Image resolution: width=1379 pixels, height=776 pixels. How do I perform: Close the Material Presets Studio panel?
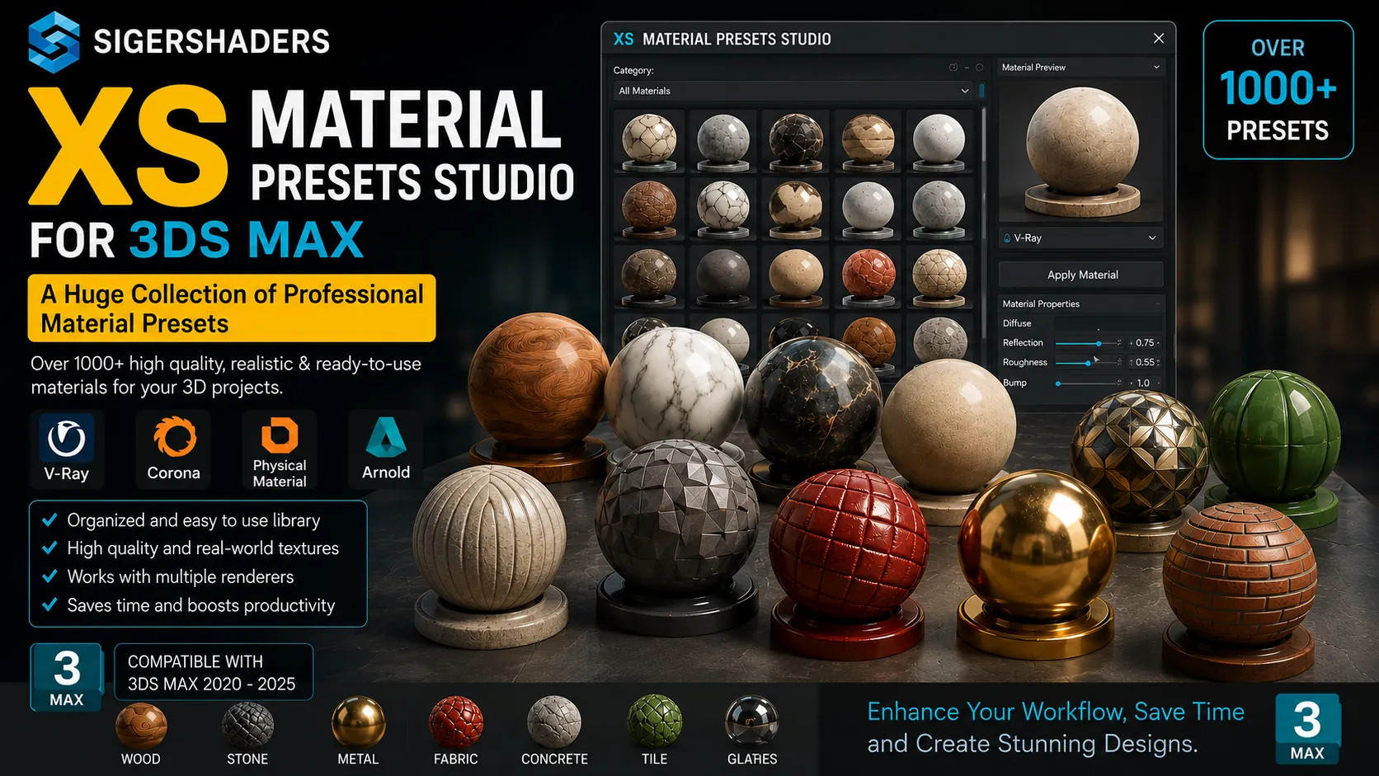tap(1159, 39)
